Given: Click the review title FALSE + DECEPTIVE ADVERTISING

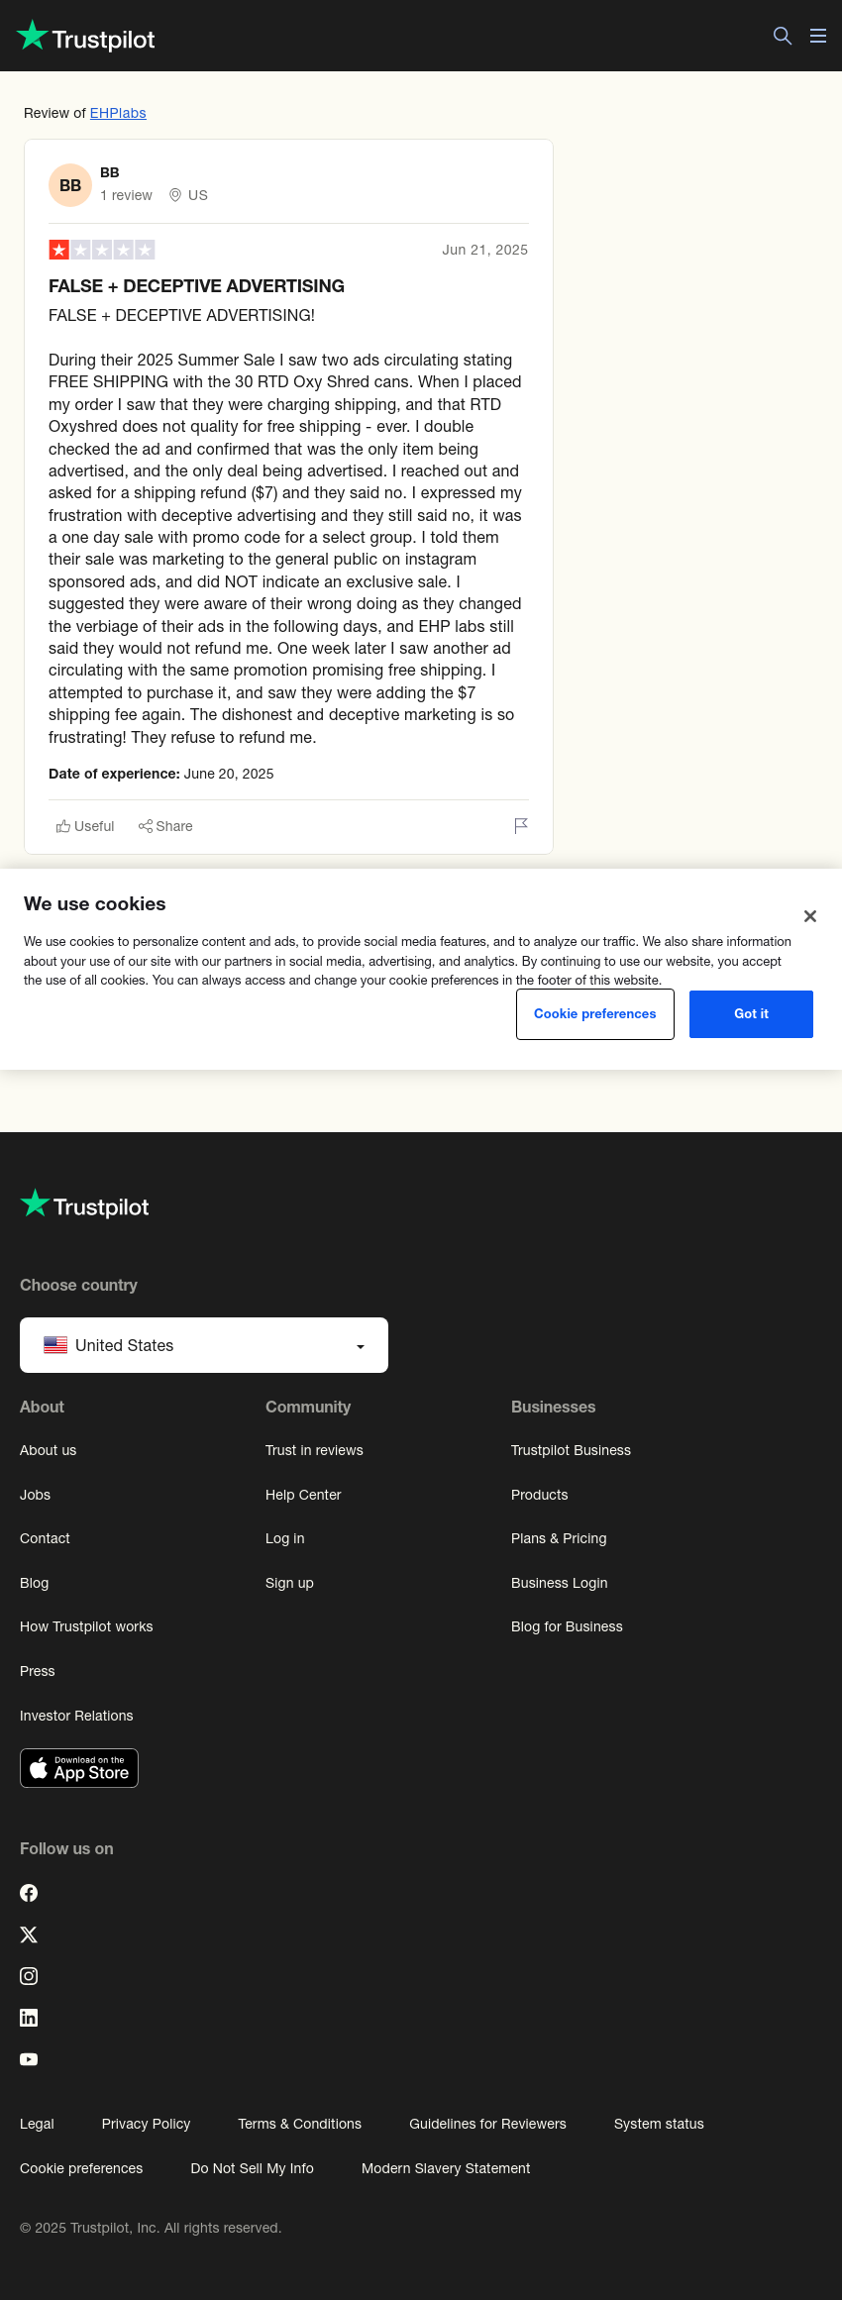Looking at the screenshot, I should 196,286.
